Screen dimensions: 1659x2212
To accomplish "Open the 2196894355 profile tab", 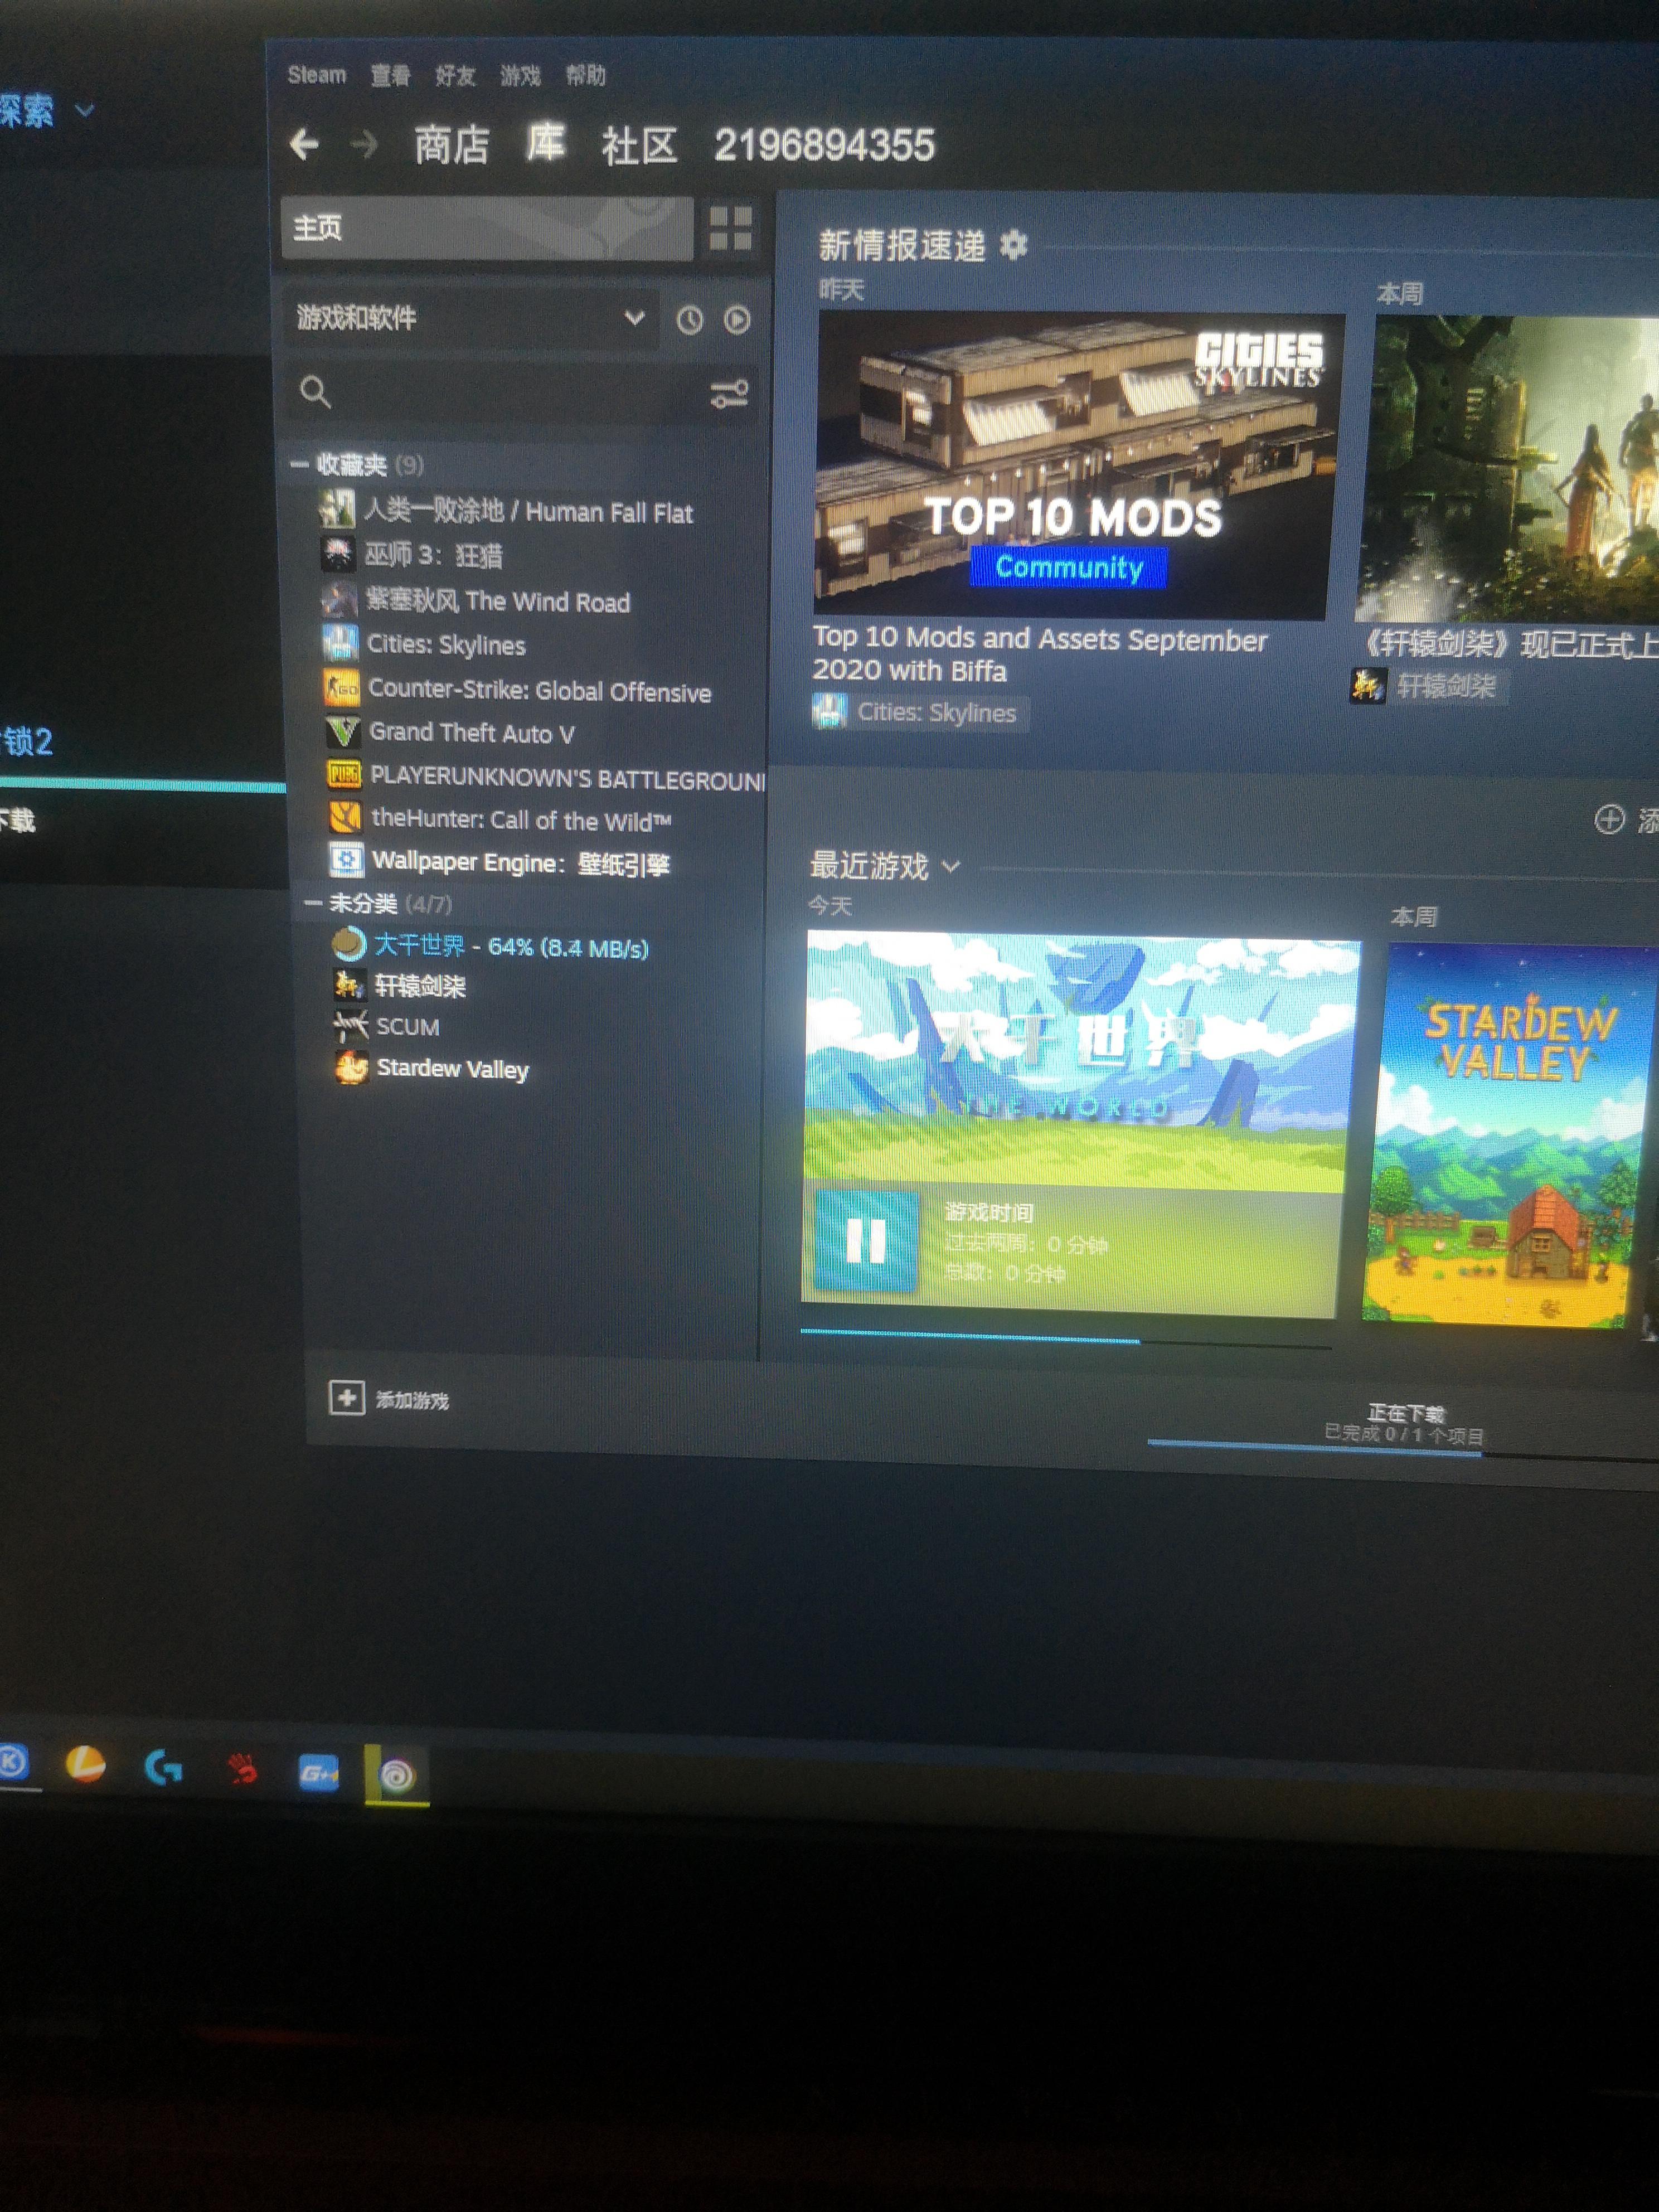I will tap(824, 146).
